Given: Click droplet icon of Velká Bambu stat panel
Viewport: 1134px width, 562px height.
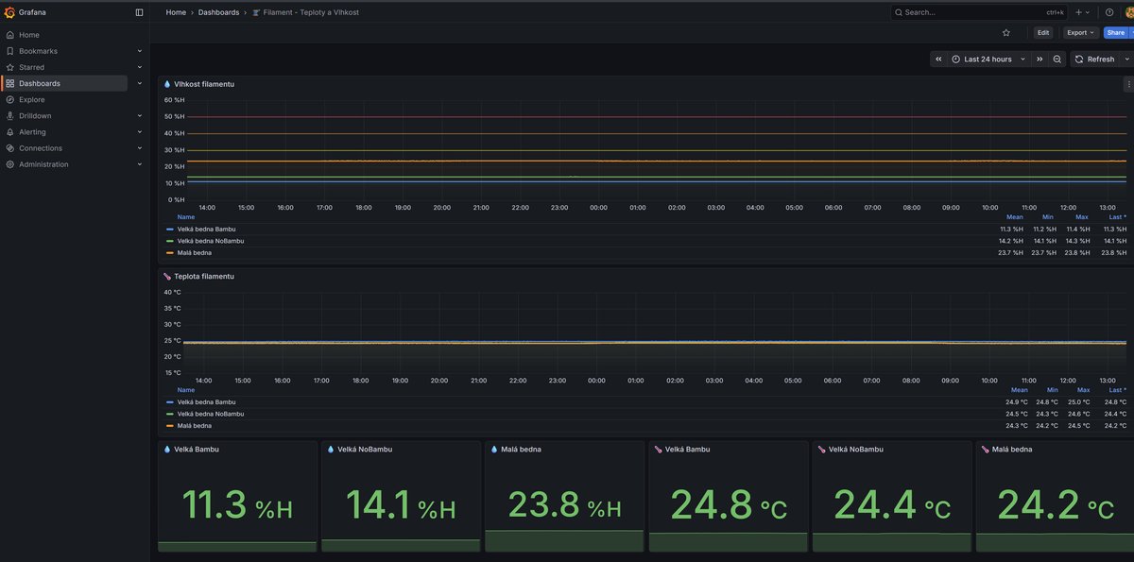Looking at the screenshot, I should click(167, 450).
